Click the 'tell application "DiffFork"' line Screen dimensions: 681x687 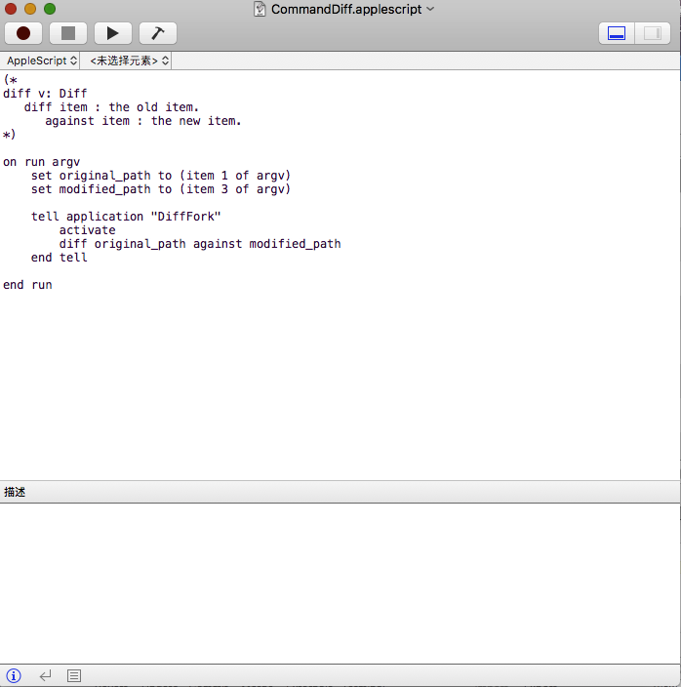click(126, 217)
